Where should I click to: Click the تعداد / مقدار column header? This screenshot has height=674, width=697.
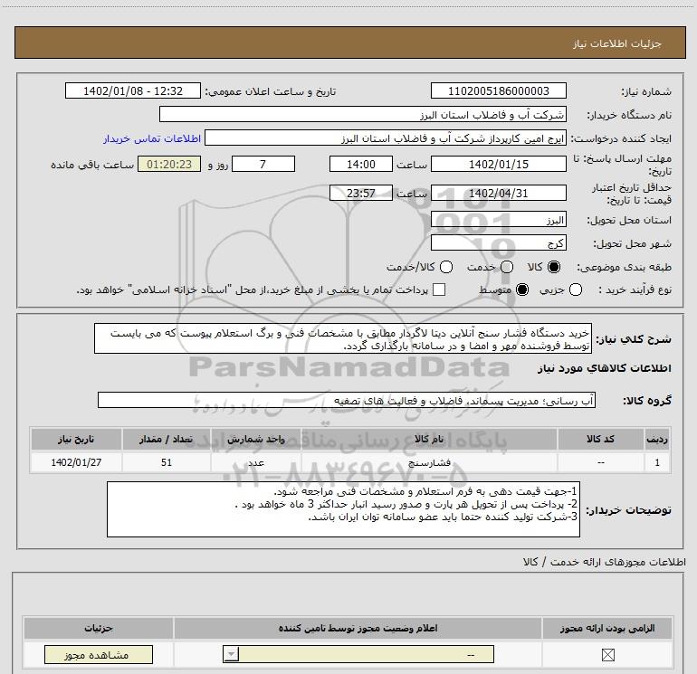167,439
